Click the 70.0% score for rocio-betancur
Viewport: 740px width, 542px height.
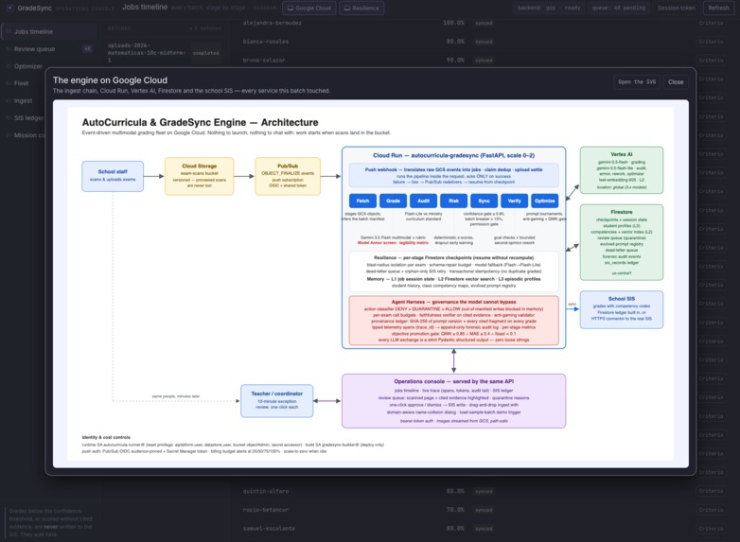(x=455, y=510)
